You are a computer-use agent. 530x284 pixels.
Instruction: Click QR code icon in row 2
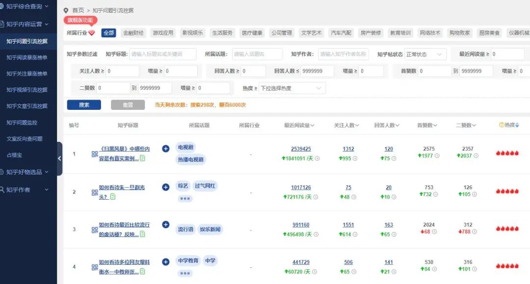tap(95, 192)
